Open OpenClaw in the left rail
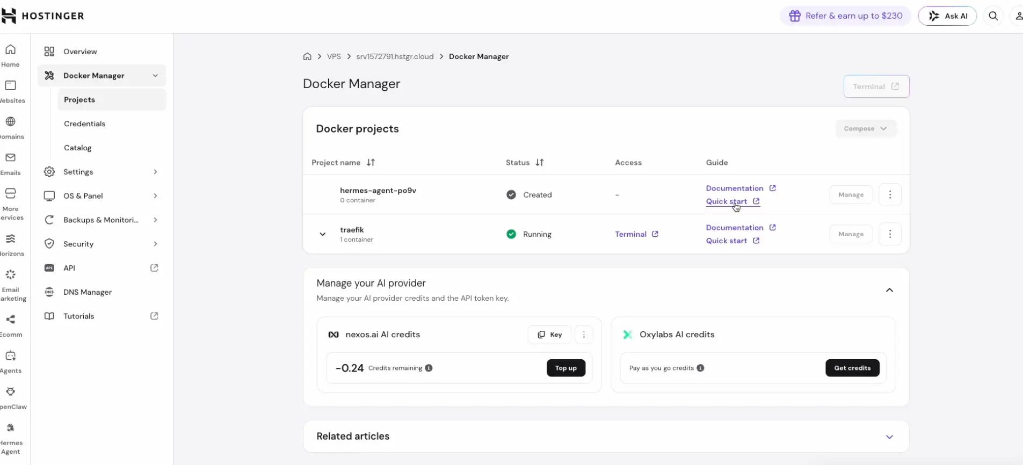This screenshot has height=465, width=1023. coord(12,398)
